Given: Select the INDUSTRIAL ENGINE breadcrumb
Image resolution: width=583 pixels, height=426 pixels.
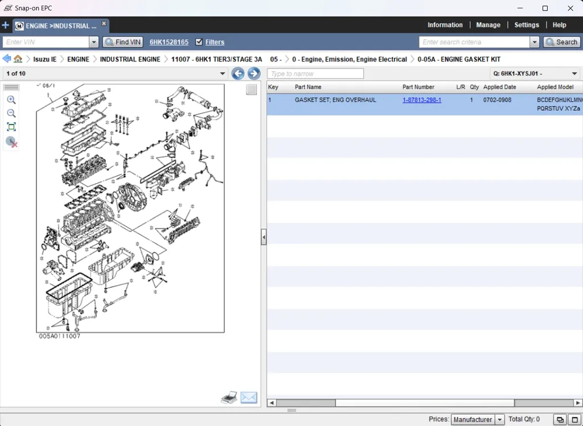Looking at the screenshot, I should pos(130,59).
